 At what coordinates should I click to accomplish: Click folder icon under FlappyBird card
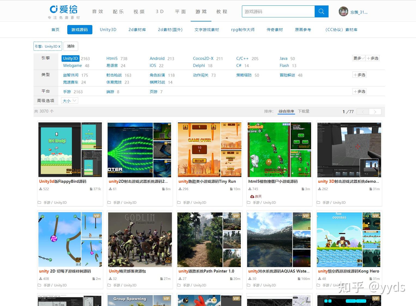pos(40,202)
